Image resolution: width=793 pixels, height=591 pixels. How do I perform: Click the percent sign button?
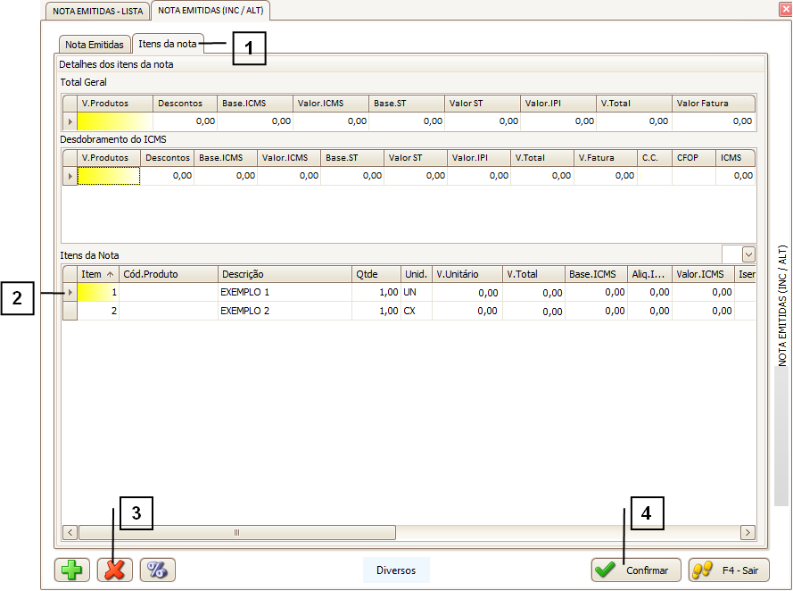(158, 570)
